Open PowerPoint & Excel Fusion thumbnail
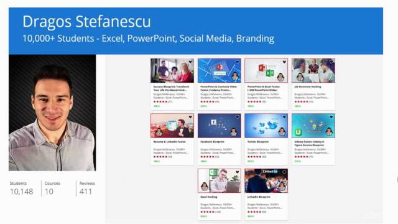The height and width of the screenshot is (224, 398). click(x=266, y=70)
